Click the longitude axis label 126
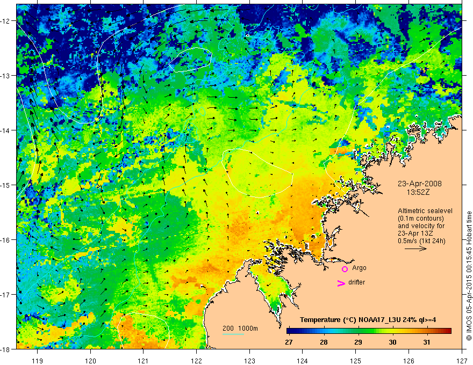Screen dimensions: 473x365 408,361
